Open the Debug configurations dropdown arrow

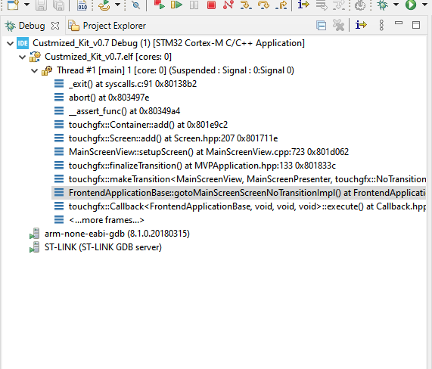pos(396,5)
